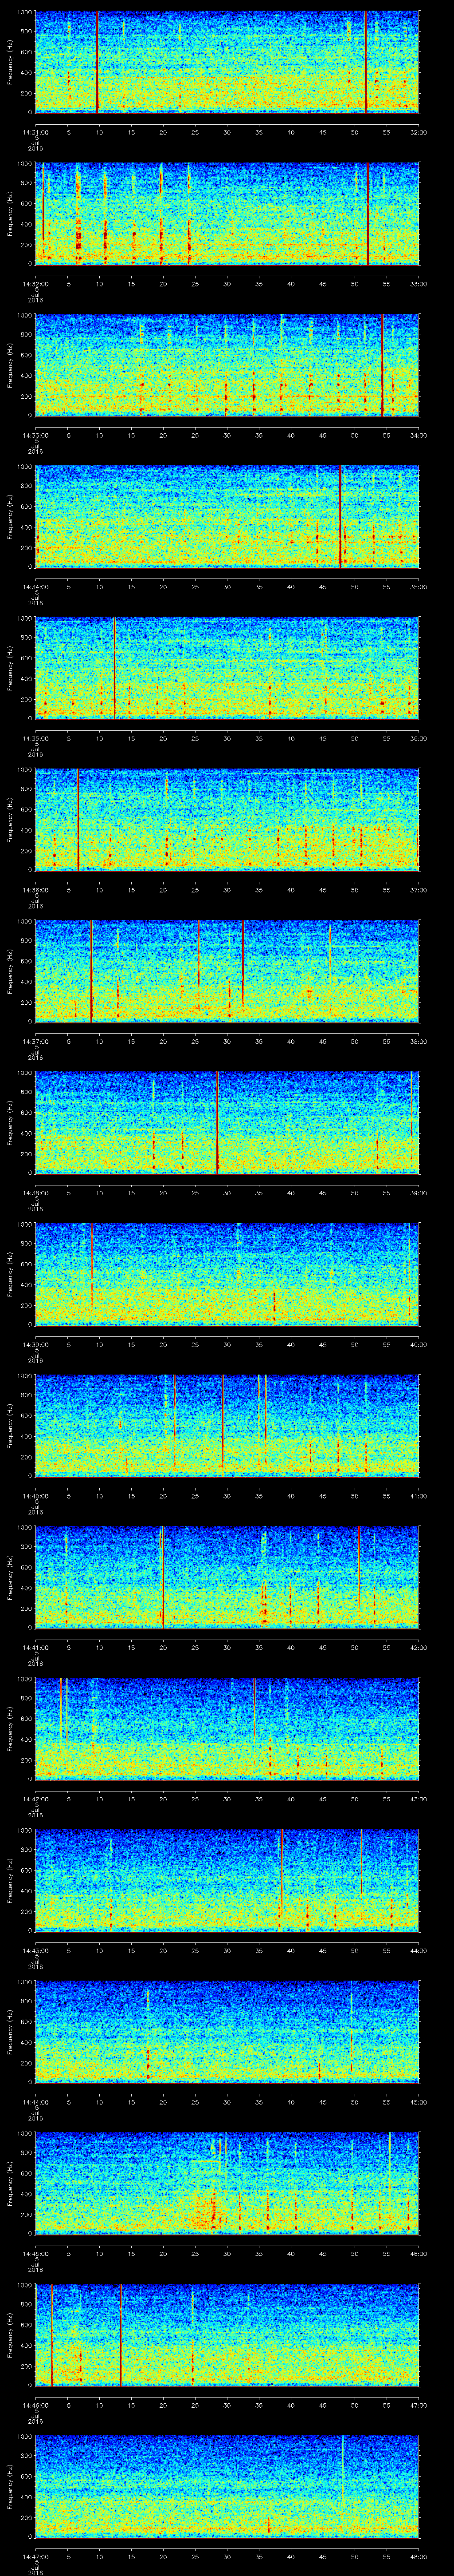Select the '36:00' end time label

[x=419, y=738]
